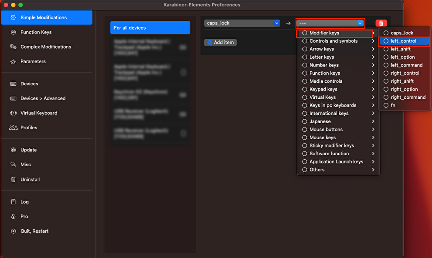Click the Profiles people icon

(x=13, y=127)
